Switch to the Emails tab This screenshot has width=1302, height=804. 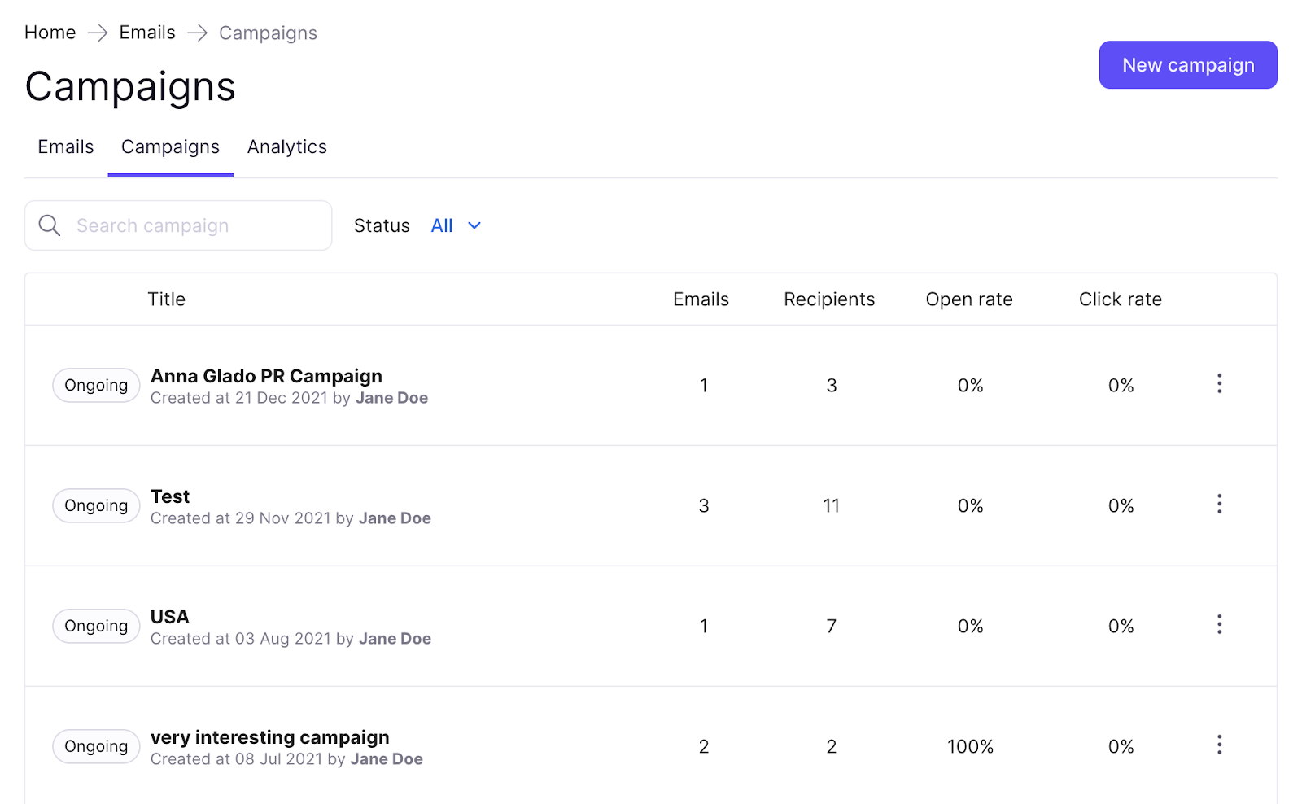(65, 147)
